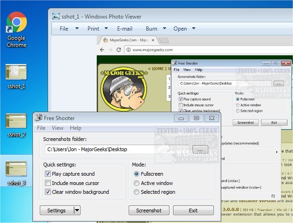Close the background Free Shooter window
Image resolution: width=293 pixels, height=223 pixels.
pos(286,64)
